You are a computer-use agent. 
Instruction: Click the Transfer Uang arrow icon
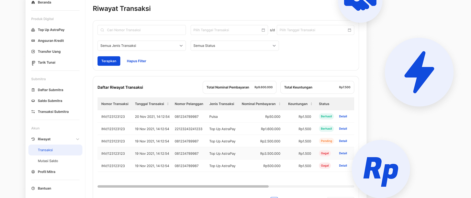click(33, 52)
